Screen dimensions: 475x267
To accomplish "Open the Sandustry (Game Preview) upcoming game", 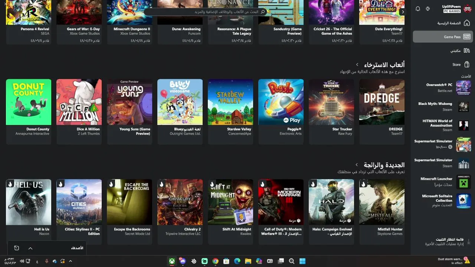I will tap(281, 22).
